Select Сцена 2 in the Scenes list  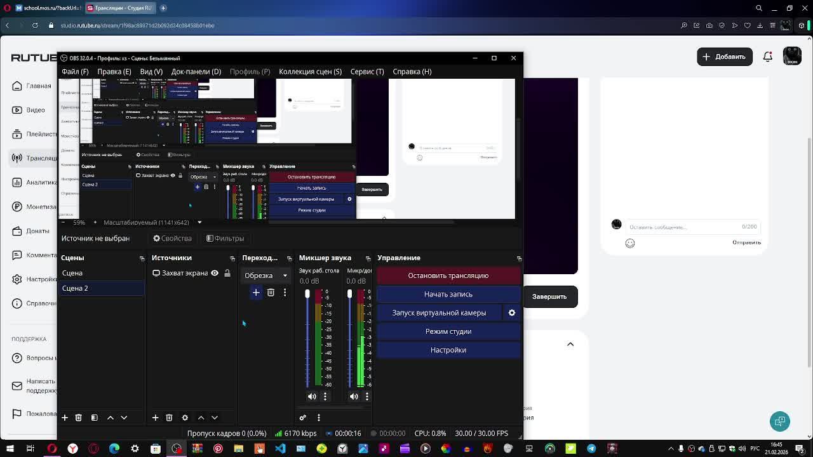tap(102, 288)
